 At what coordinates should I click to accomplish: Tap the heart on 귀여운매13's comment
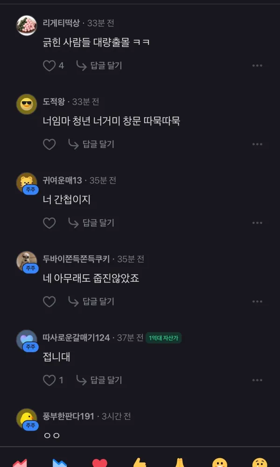(x=49, y=223)
